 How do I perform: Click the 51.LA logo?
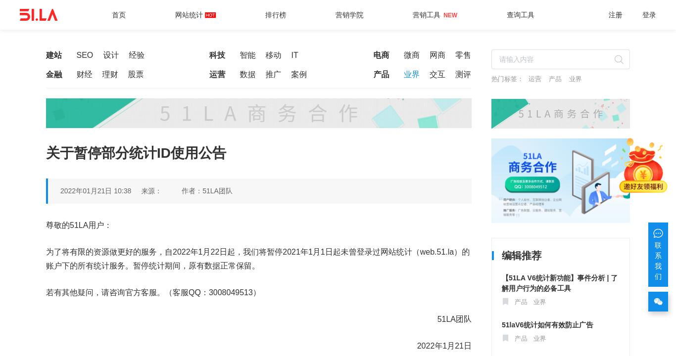[x=39, y=15]
